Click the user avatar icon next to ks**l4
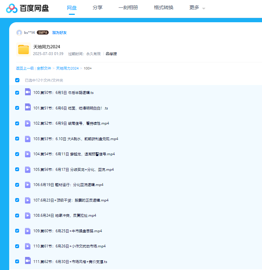 tap(19, 32)
